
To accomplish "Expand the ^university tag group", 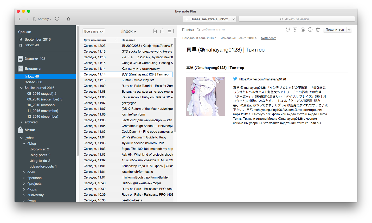I will pyautogui.click(x=24, y=195).
